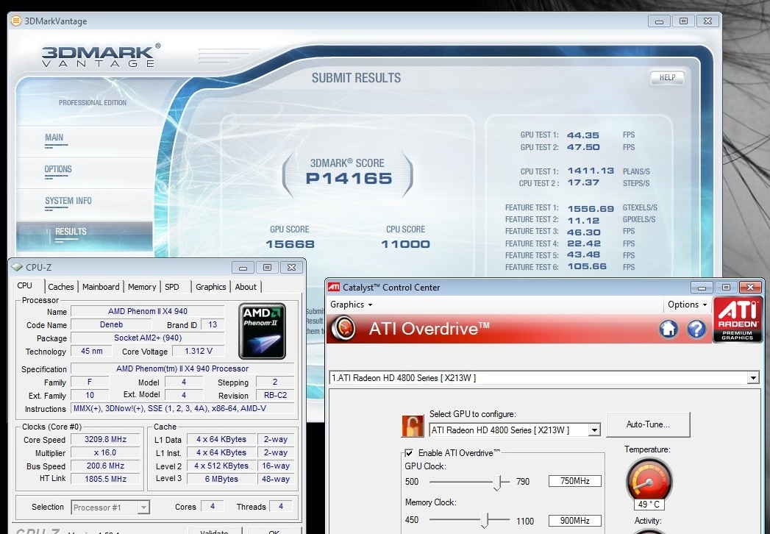The image size is (770, 534).
Task: Click the GPU Clock slider handle
Action: (498, 483)
